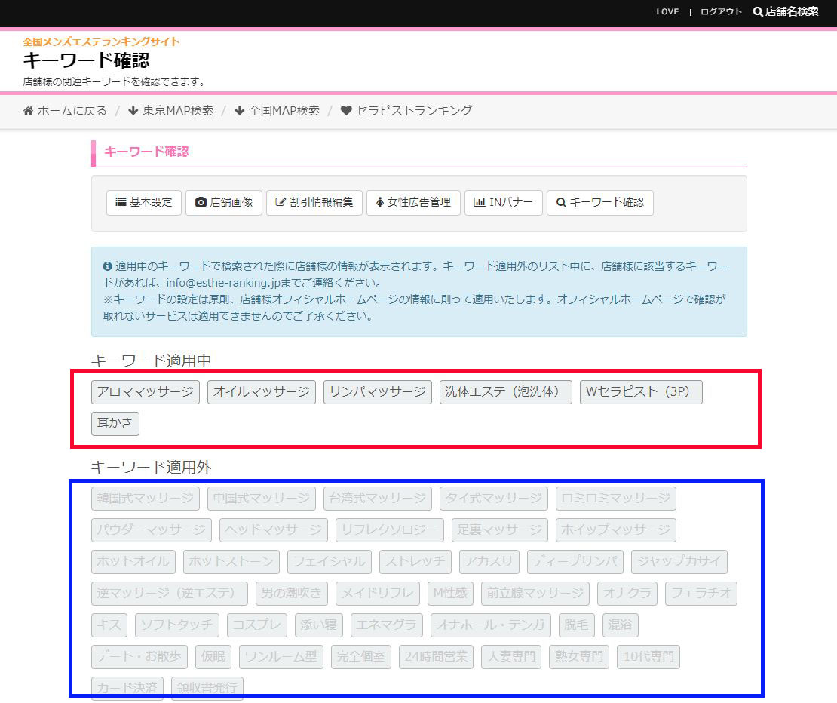Click the disabled ヘッドマッサージ tag

pyautogui.click(x=274, y=530)
